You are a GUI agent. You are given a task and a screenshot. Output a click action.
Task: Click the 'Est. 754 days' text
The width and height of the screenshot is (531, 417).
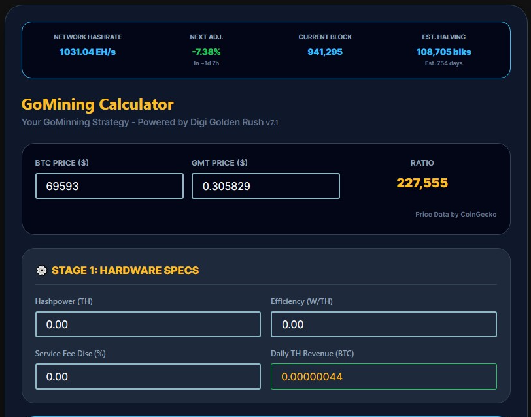point(443,63)
